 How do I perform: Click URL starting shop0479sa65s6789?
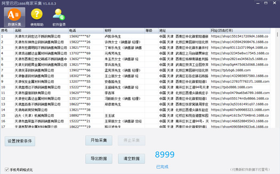click(x=240, y=93)
